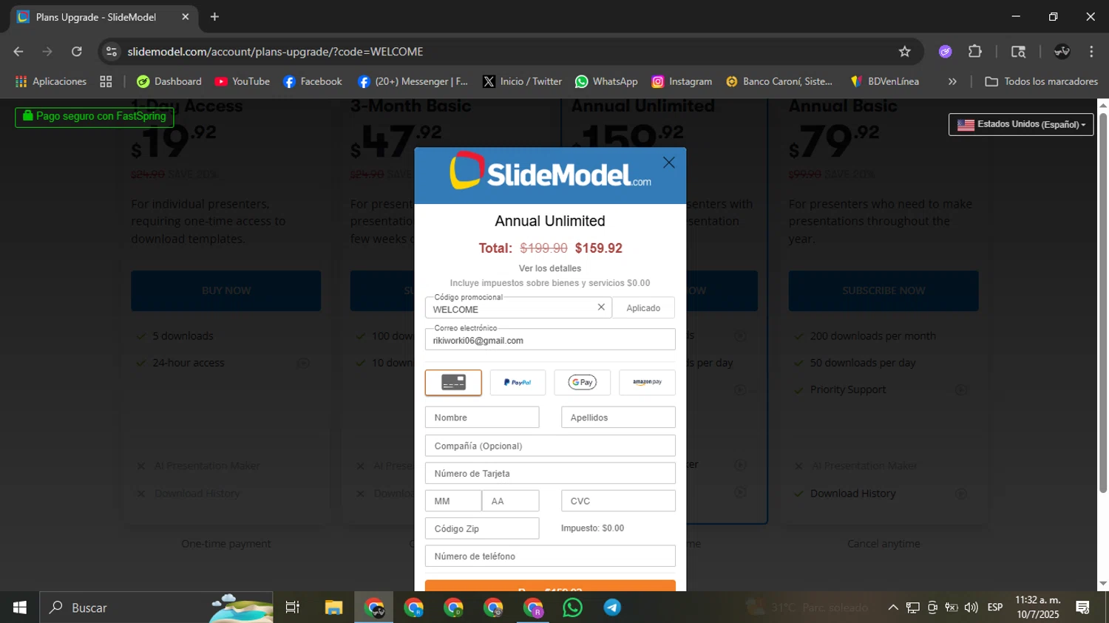Open the Inicio / Twitter bookmark
The width and height of the screenshot is (1109, 623).
point(523,81)
